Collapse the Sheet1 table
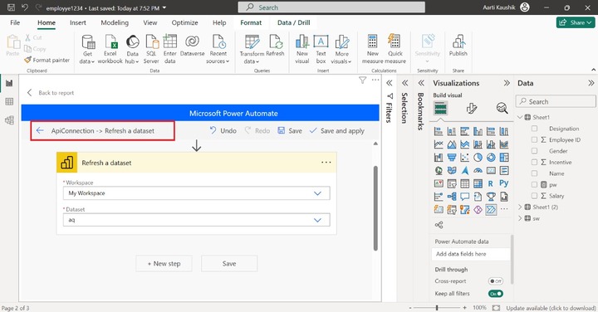This screenshot has width=598, height=312. click(x=520, y=117)
